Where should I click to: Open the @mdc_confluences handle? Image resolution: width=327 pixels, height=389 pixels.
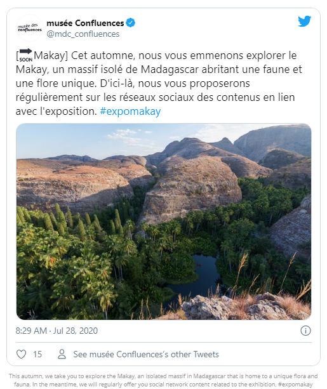coord(83,34)
